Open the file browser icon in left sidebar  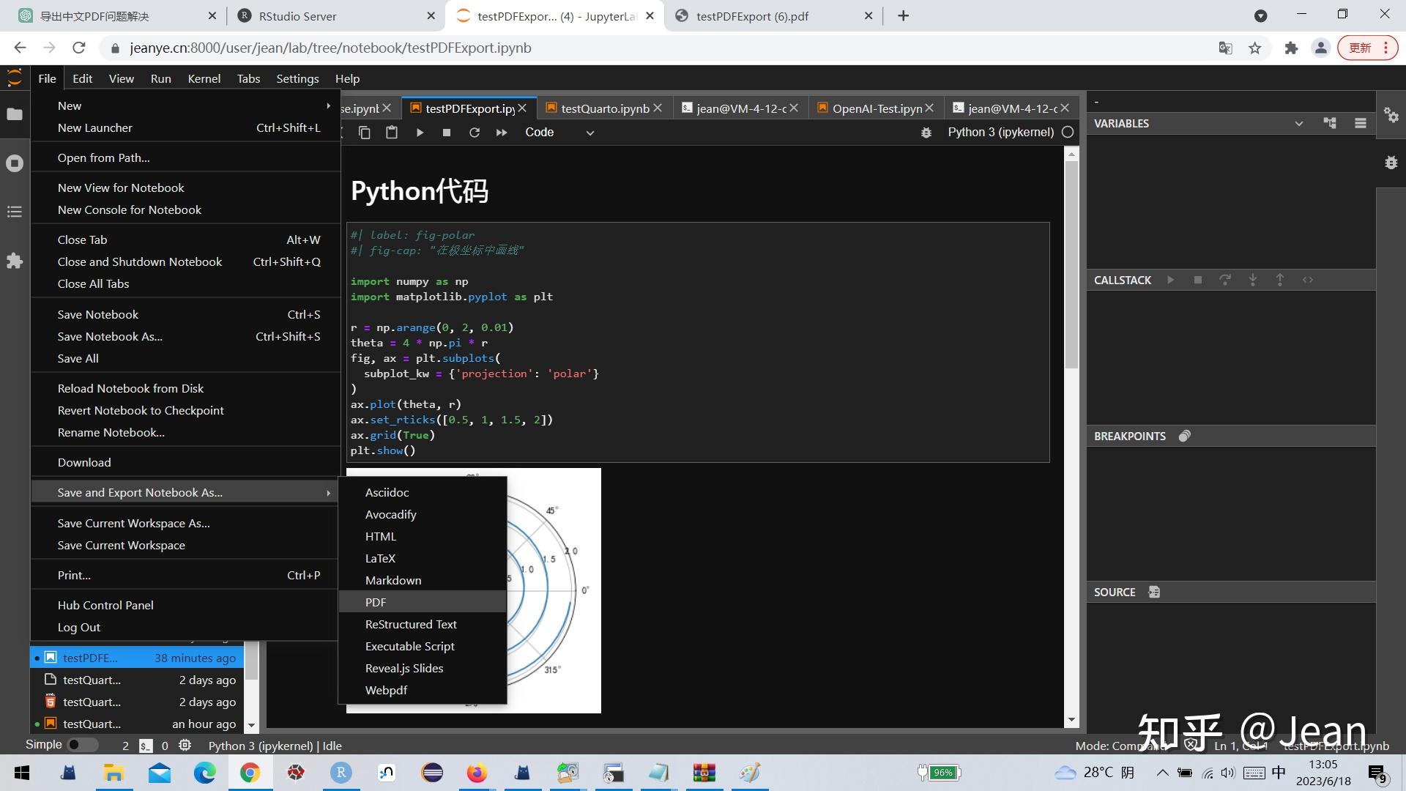pyautogui.click(x=14, y=114)
